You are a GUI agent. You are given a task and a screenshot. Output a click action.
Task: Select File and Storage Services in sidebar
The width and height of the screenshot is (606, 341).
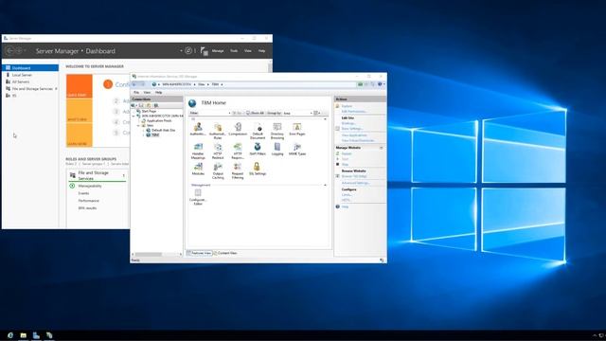point(32,88)
